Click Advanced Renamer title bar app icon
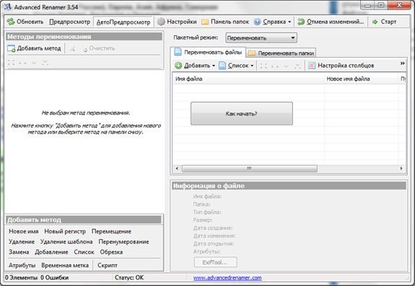This screenshot has width=415, height=286. coord(8,6)
